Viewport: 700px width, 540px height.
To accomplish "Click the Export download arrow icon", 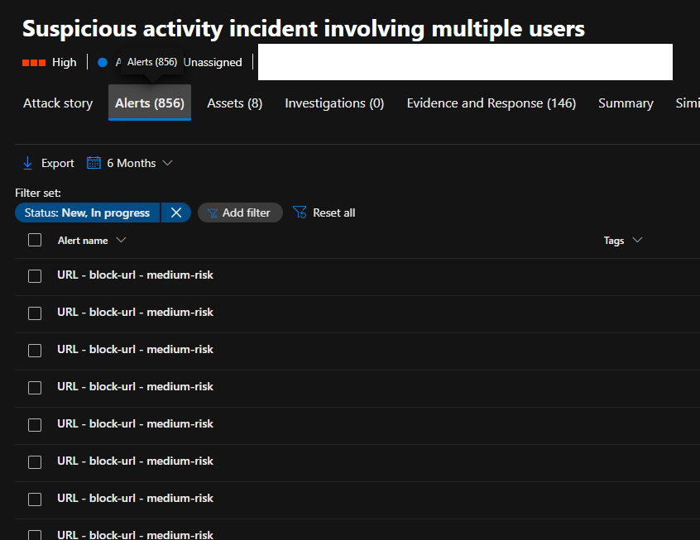I will pos(27,163).
